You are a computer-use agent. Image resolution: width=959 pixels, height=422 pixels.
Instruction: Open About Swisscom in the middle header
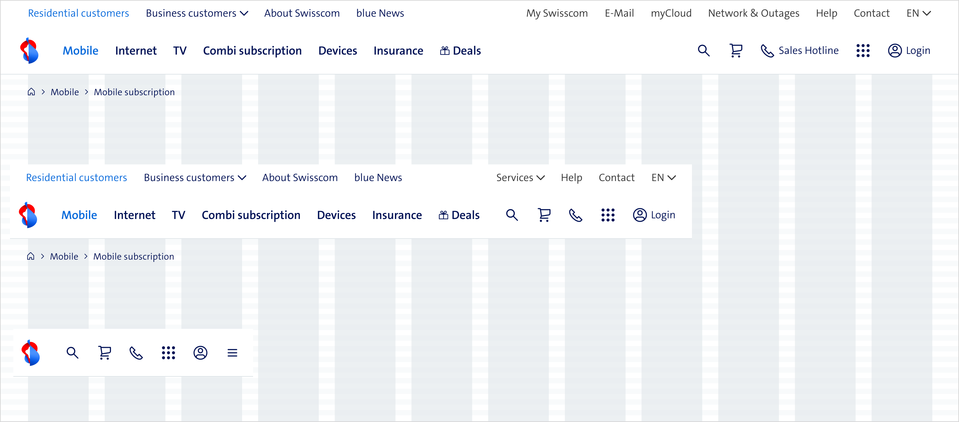300,177
